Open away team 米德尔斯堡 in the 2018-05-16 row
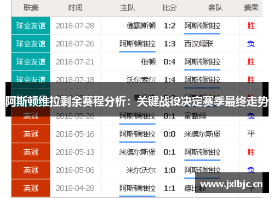Image resolution: width=274 pixels, height=198 pixels. coord(202,134)
